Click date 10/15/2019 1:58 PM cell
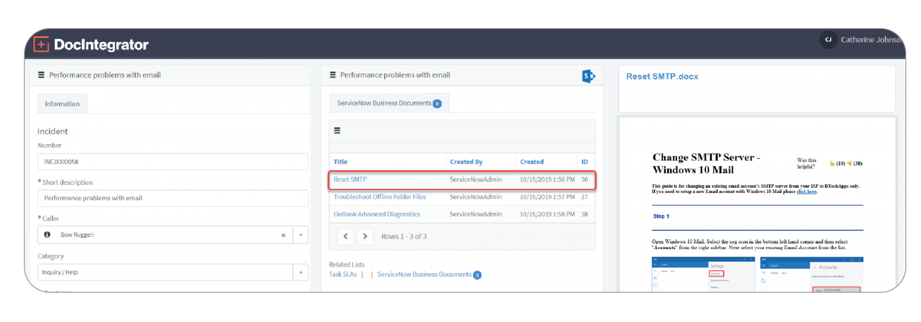921x322 pixels. pos(547,214)
